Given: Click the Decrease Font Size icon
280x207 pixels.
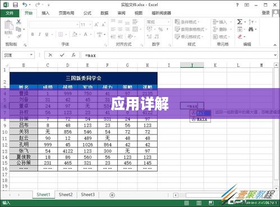Looking at the screenshot, I should click(x=103, y=25).
